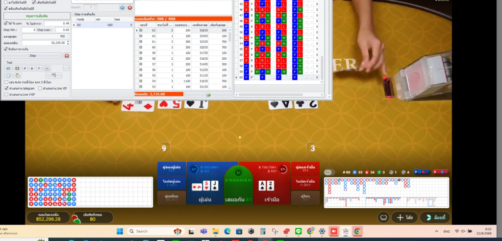Click the blue add step icon
Screen dimensions: 502x241
(x=122, y=8)
